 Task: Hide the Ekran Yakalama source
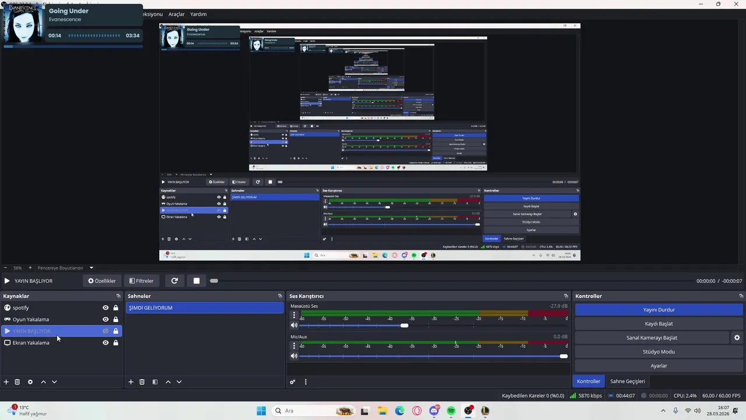tap(105, 343)
